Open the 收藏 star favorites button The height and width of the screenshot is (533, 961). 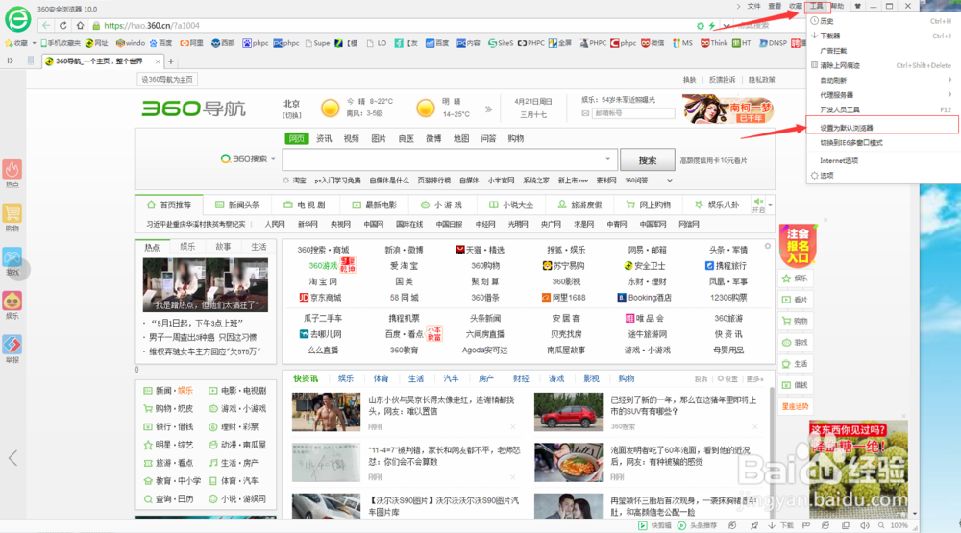pos(16,43)
